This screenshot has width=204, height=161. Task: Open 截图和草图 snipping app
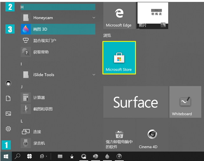click(x=58, y=109)
